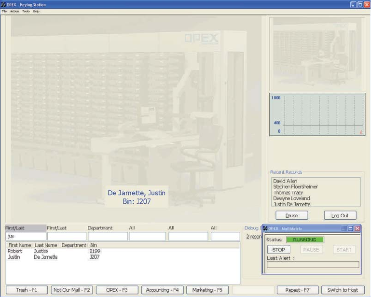Click the Pause button under Recent Records
The width and height of the screenshot is (371, 297).
click(x=292, y=215)
